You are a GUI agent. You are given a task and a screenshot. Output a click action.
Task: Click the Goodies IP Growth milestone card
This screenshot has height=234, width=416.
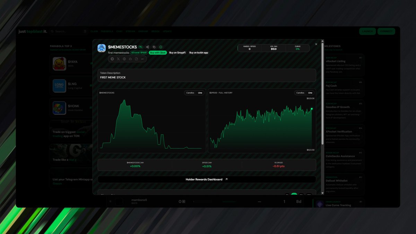(344, 111)
